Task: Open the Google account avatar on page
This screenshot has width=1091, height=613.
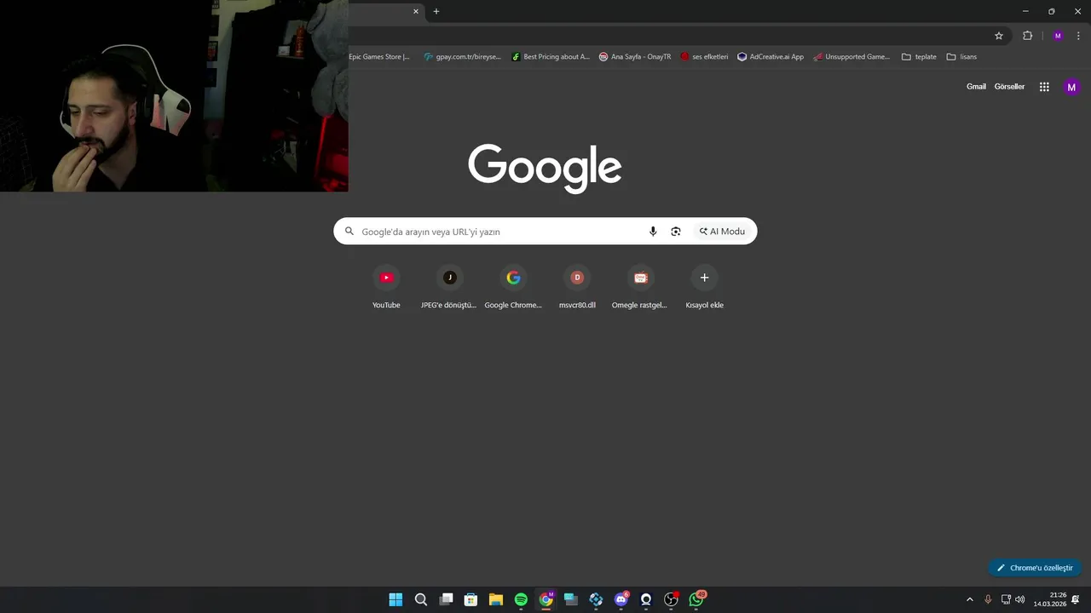Action: coord(1071,87)
